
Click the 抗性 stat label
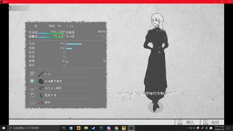click(x=32, y=57)
